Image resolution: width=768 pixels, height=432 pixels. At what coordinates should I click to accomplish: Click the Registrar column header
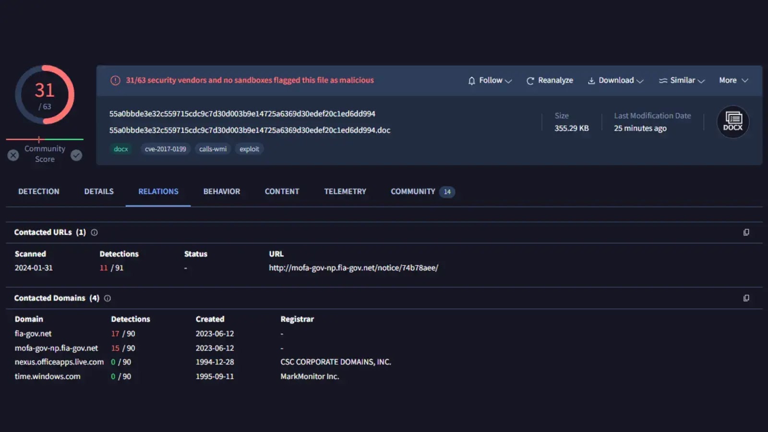tap(297, 319)
